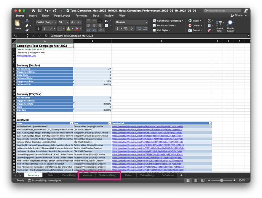Apply bold formatting with B button
The width and height of the screenshot is (262, 198).
(38, 29)
